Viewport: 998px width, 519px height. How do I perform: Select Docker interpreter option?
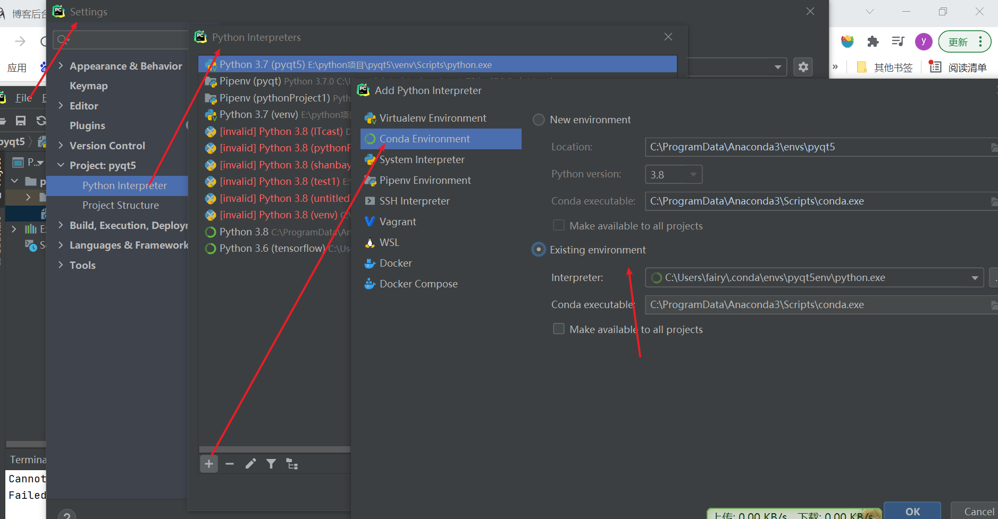[441, 263]
